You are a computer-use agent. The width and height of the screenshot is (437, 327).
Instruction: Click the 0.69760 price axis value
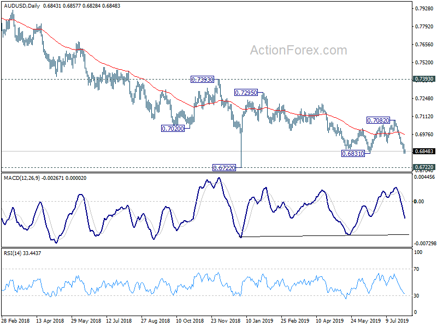coord(424,134)
